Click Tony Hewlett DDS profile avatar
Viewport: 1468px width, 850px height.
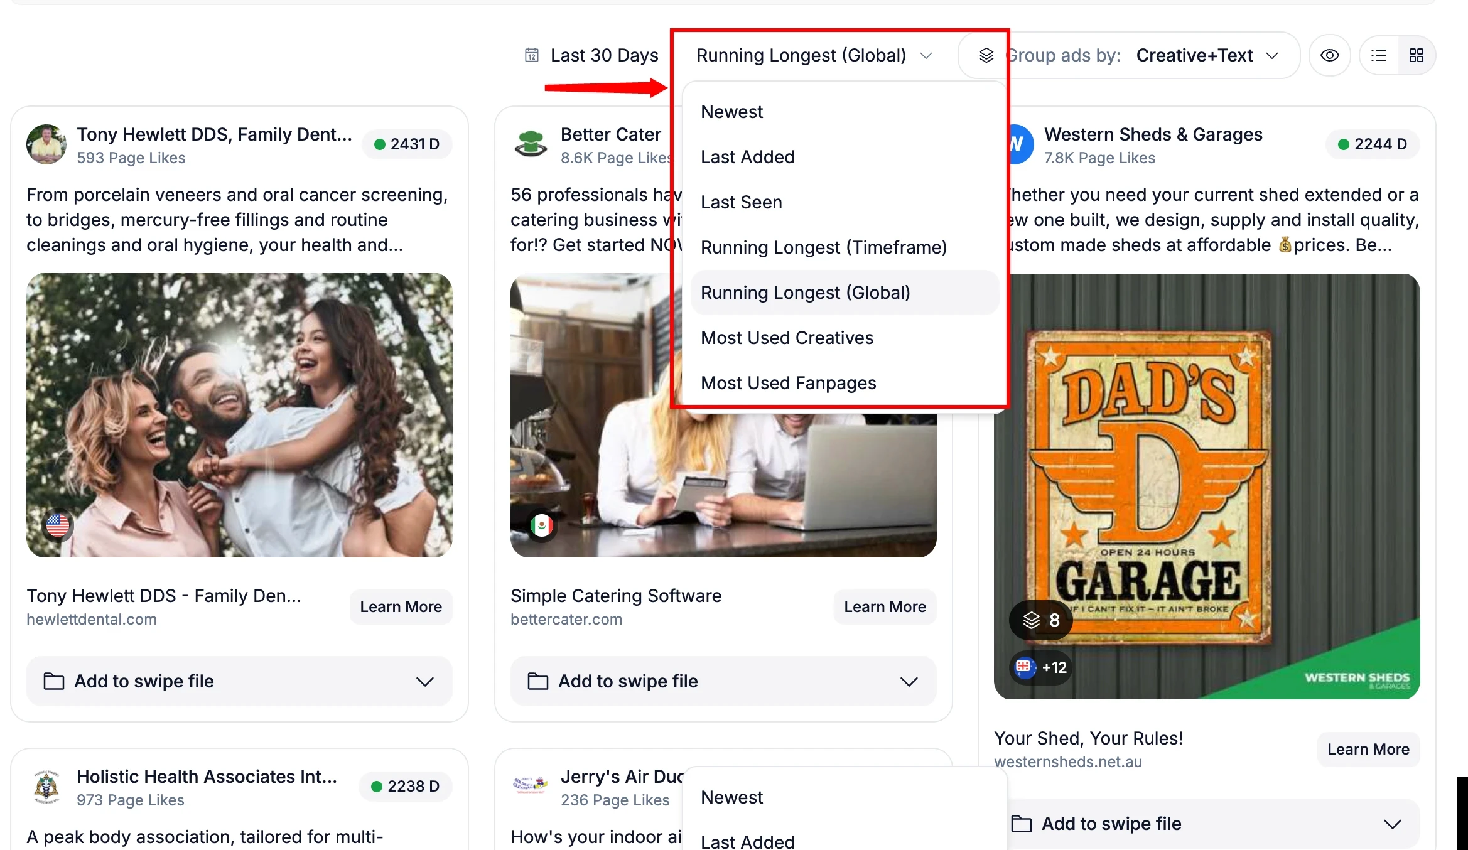pos(46,144)
